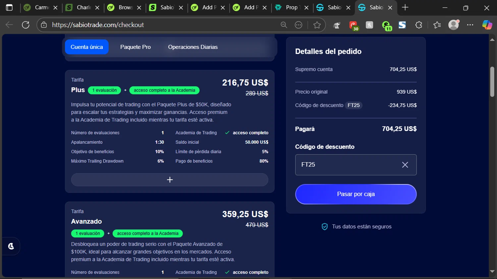Click Plus acceso completo a la Academia badge
The image size is (497, 279).
click(x=164, y=90)
